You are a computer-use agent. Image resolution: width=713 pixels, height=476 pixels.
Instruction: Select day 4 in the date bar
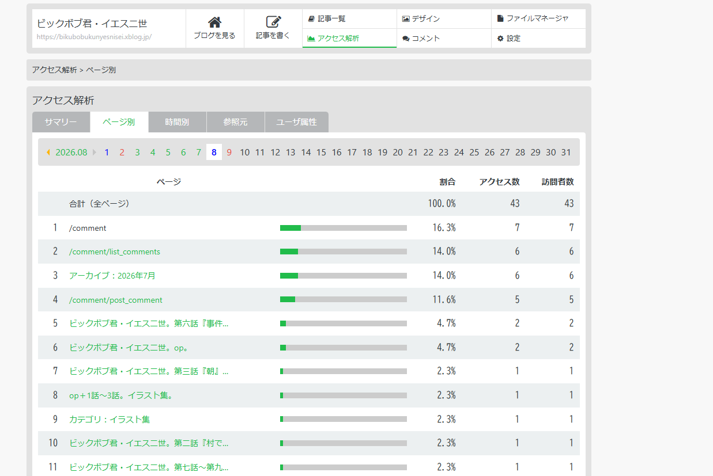click(153, 153)
